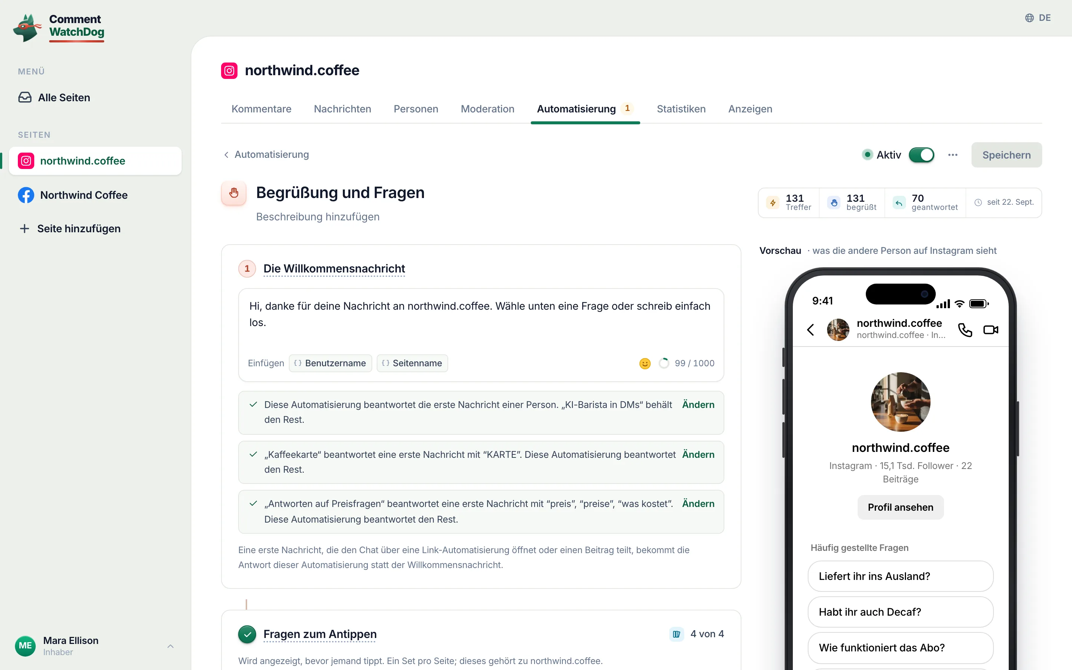The height and width of the screenshot is (670, 1072).
Task: Click the reply arrow icon beside 70 geantwortet
Action: tap(899, 202)
